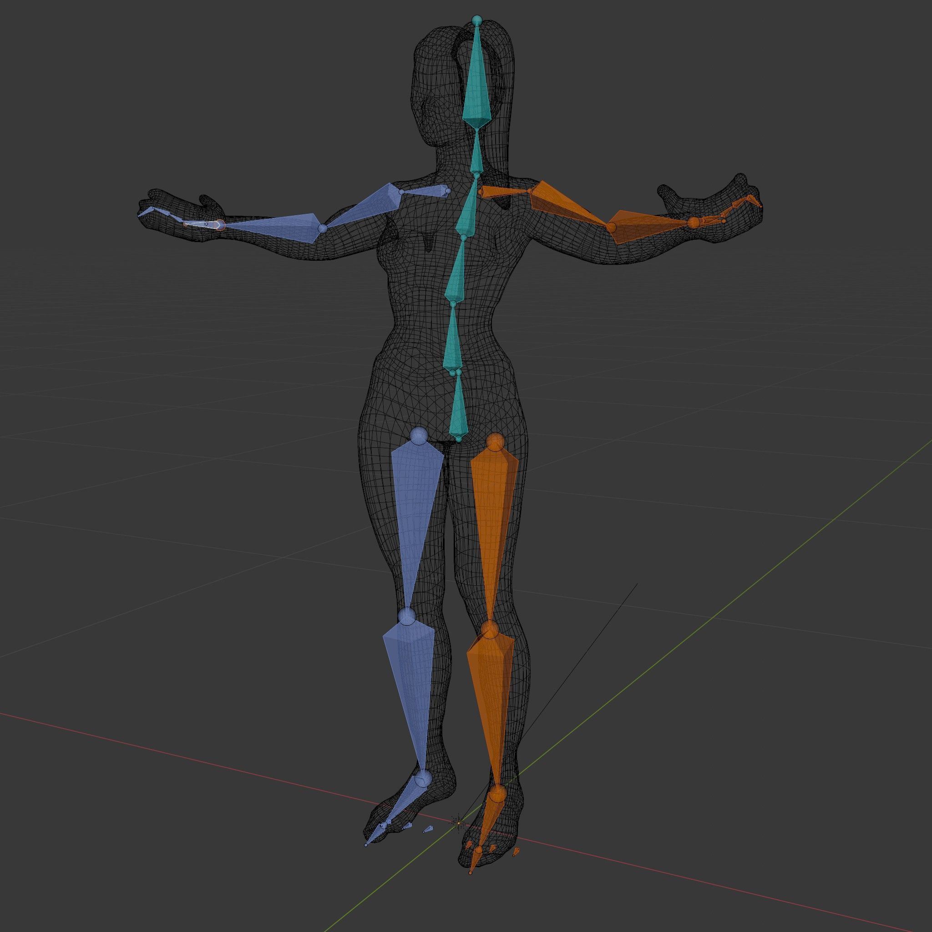The height and width of the screenshot is (932, 932).
Task: Click the orange hip joint sphere
Action: click(x=496, y=441)
